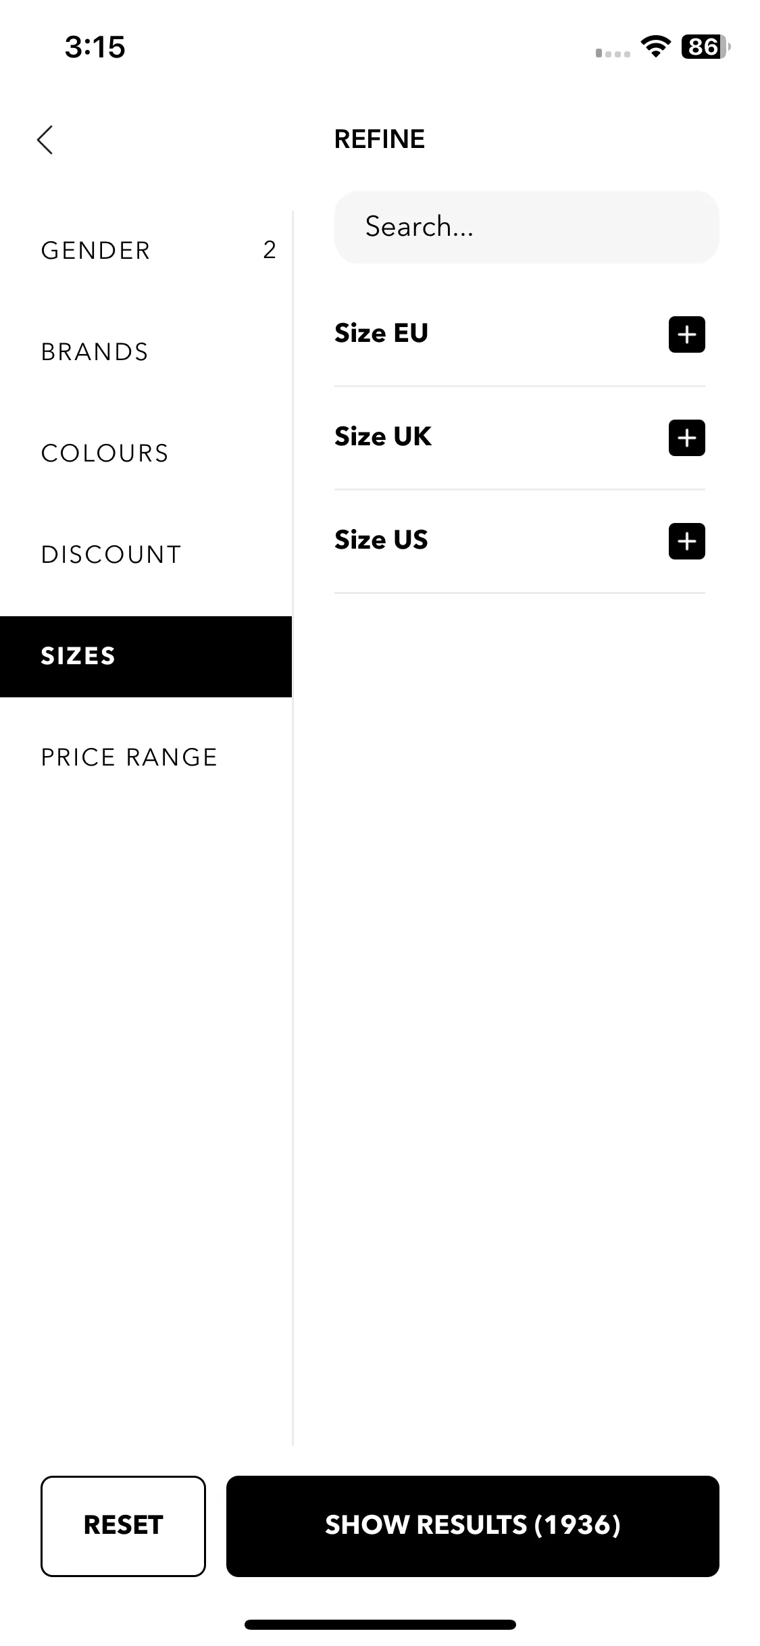Image resolution: width=760 pixels, height=1646 pixels.
Task: Tap the Size US label
Action: coord(381,540)
